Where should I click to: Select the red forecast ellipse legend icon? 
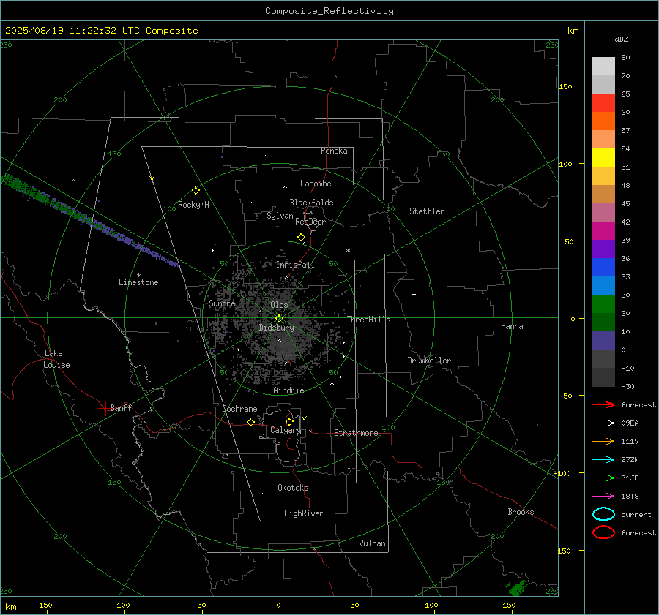click(x=603, y=532)
